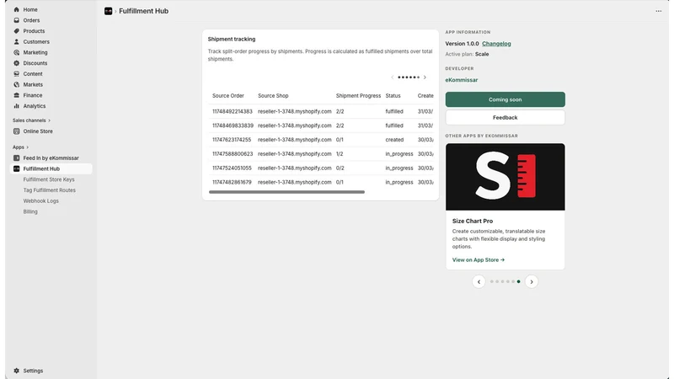Viewport: 674px width, 379px height.
Task: Select order 11747524051055 row
Action: 321,168
